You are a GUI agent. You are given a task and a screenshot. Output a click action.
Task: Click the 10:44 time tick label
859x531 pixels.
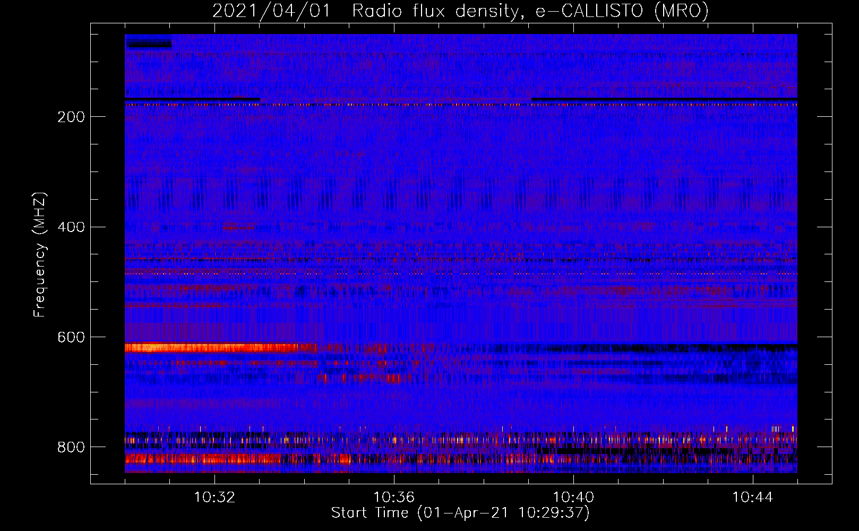point(753,497)
